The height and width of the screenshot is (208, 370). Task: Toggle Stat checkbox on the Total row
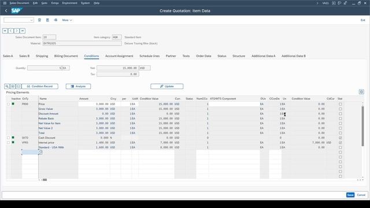pyautogui.click(x=341, y=133)
